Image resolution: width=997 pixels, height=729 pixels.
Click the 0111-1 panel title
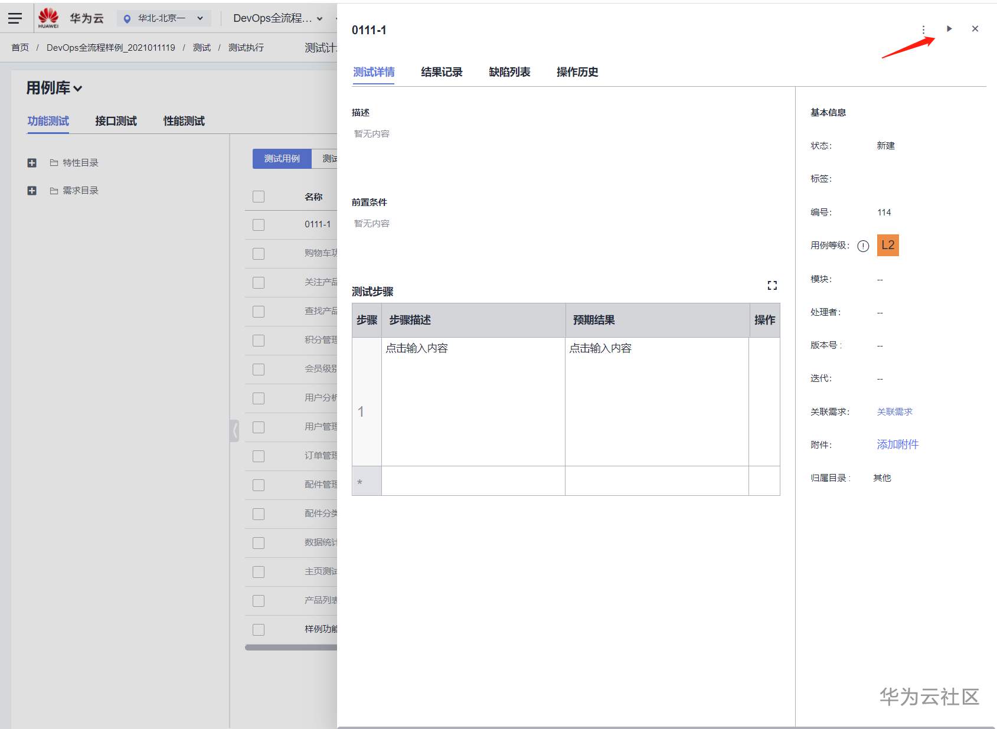pos(369,30)
